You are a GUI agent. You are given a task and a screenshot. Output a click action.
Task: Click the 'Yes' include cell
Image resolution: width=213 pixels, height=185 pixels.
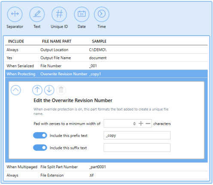coord(9,58)
